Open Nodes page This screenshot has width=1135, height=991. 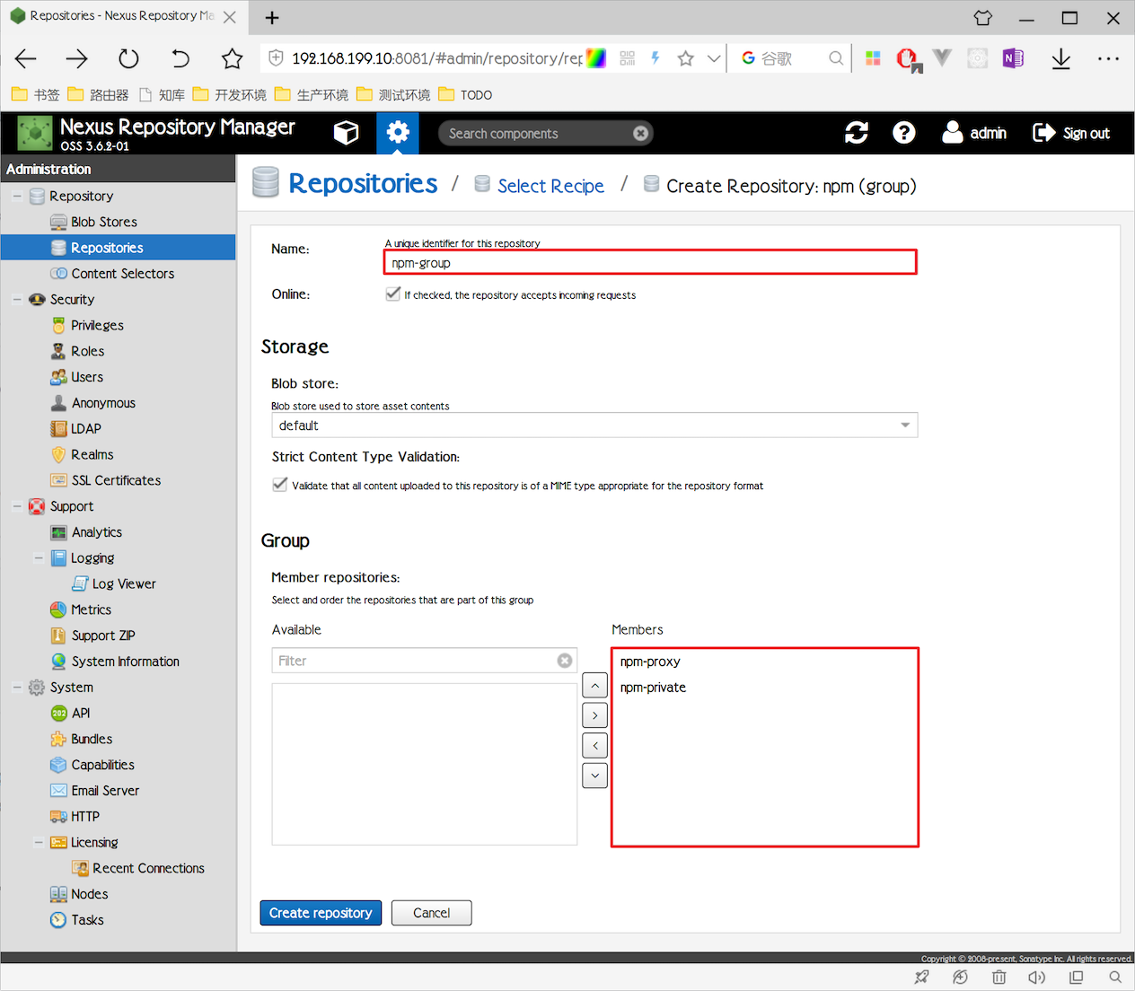[89, 895]
